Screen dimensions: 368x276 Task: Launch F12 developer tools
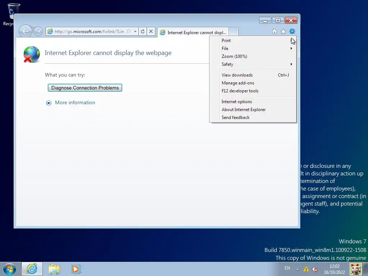click(253, 91)
